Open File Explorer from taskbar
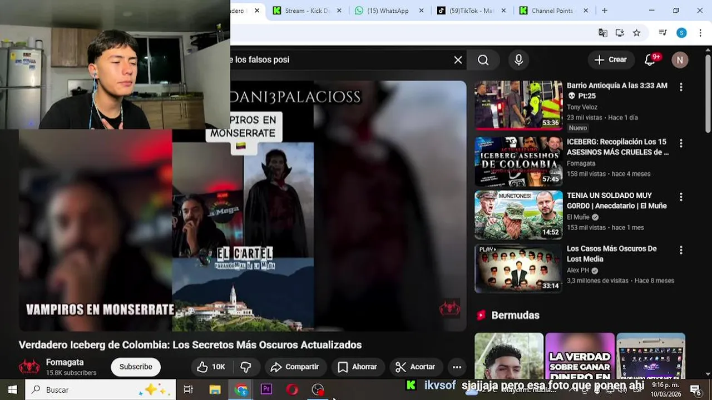712x400 pixels. (215, 389)
